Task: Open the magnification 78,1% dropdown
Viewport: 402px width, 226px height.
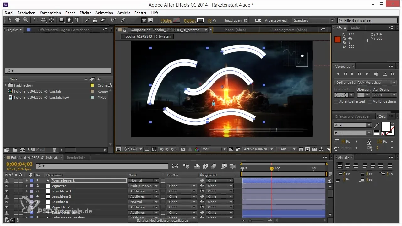Action: click(x=133, y=149)
